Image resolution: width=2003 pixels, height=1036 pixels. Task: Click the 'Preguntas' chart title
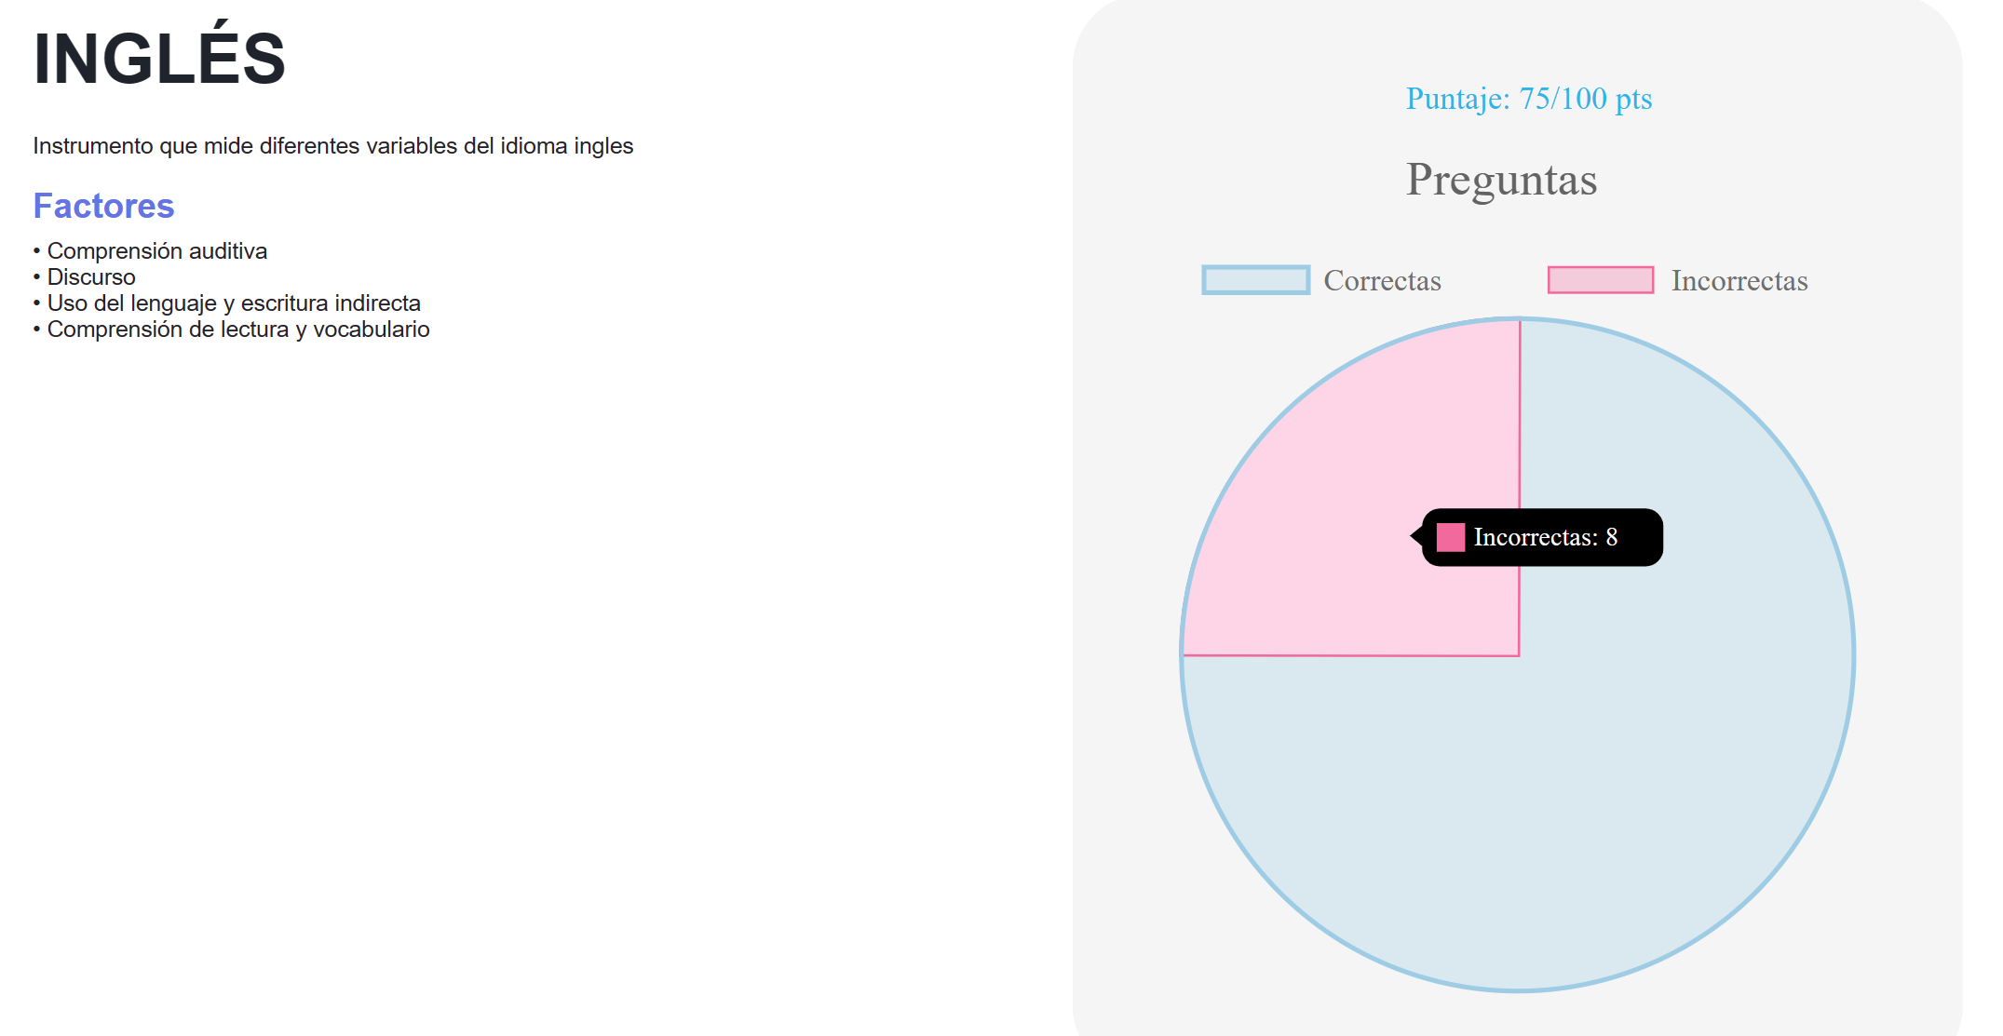pos(1501,180)
